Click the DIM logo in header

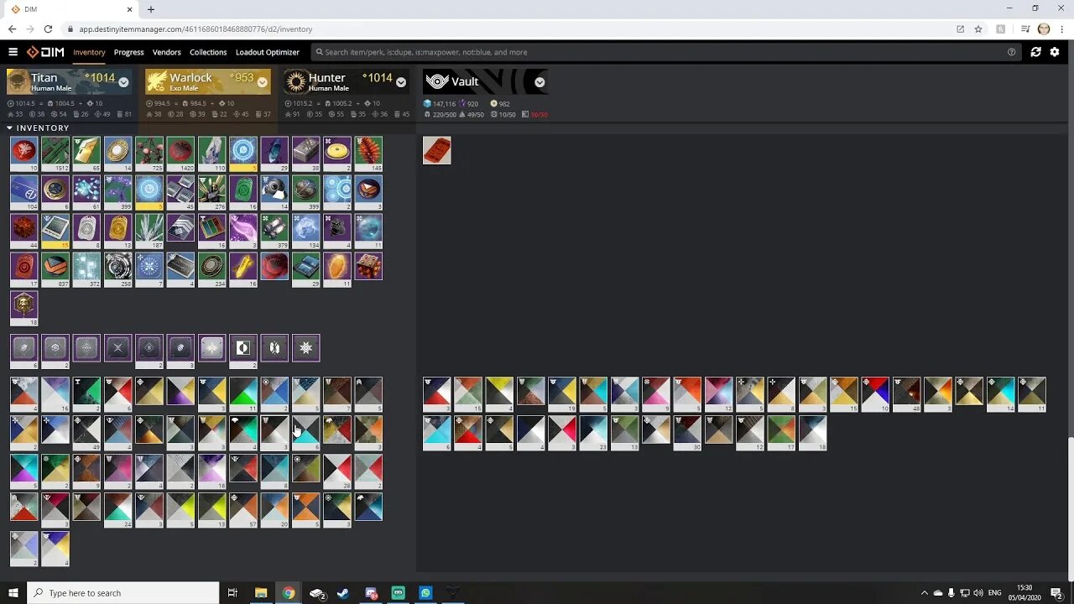[x=45, y=52]
